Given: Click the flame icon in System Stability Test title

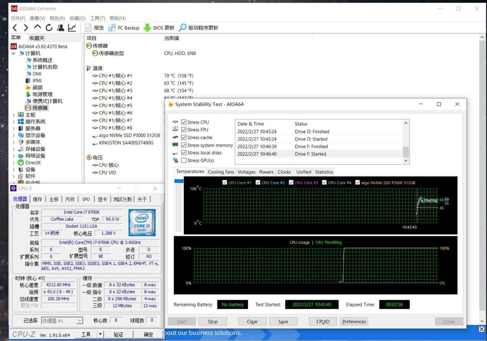Looking at the screenshot, I should (x=170, y=104).
